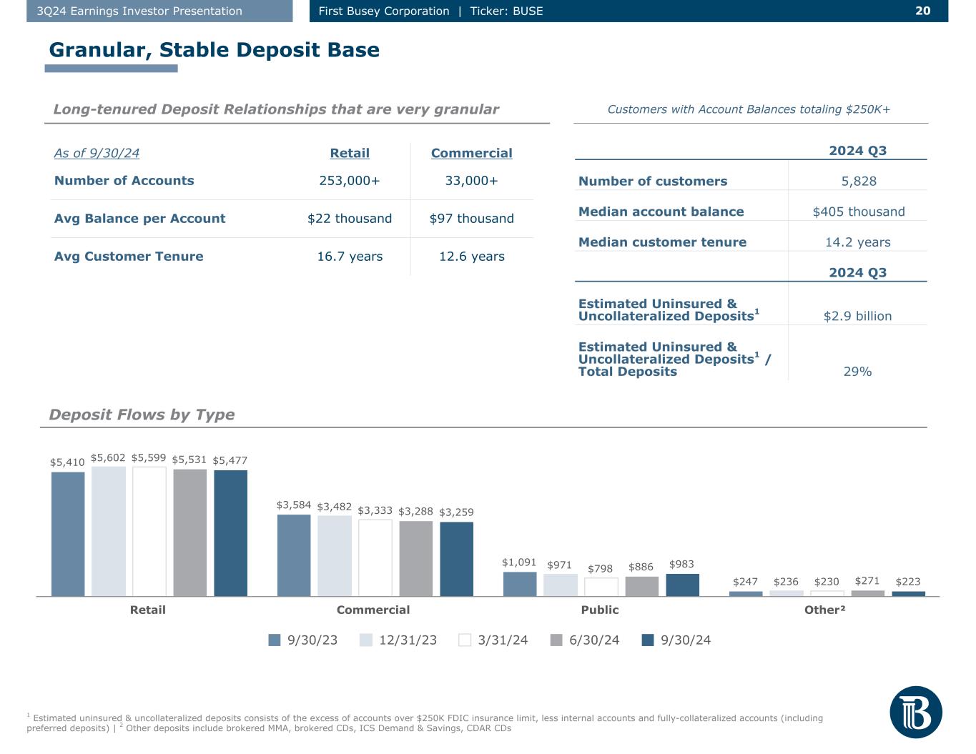976x754 pixels.
Task: Click the 5,828 number of customers value
Action: tap(859, 182)
